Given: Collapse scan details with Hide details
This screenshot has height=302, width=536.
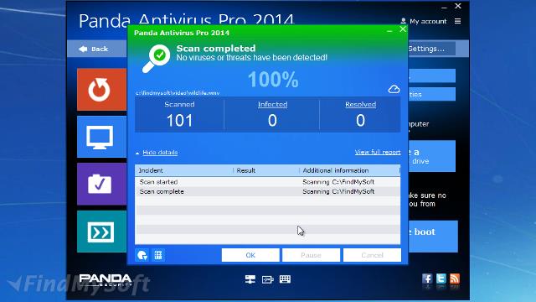Looking at the screenshot, I should 160,153.
